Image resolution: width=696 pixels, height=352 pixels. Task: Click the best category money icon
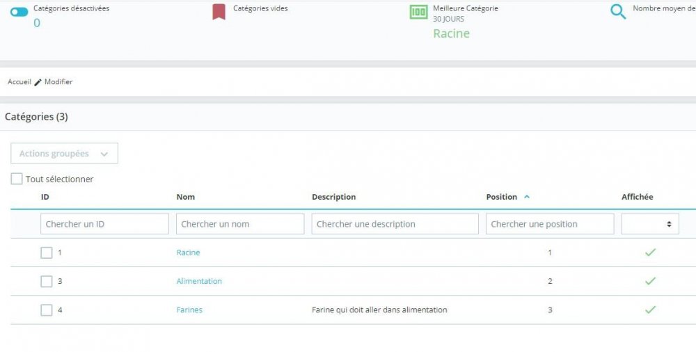pos(418,12)
